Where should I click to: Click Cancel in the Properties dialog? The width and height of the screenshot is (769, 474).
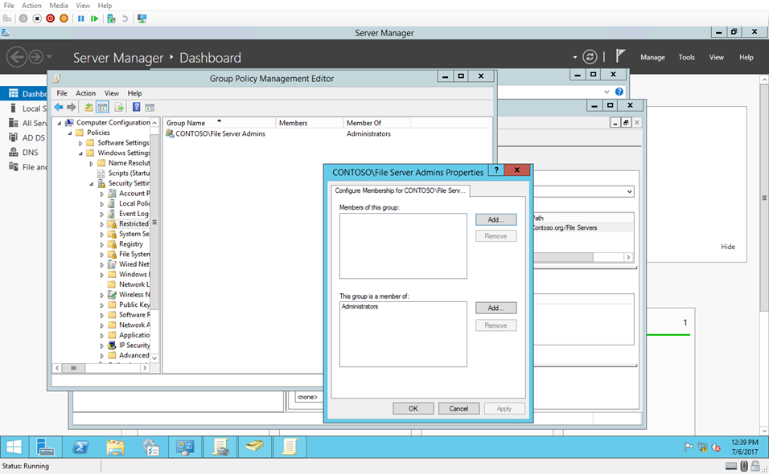459,408
